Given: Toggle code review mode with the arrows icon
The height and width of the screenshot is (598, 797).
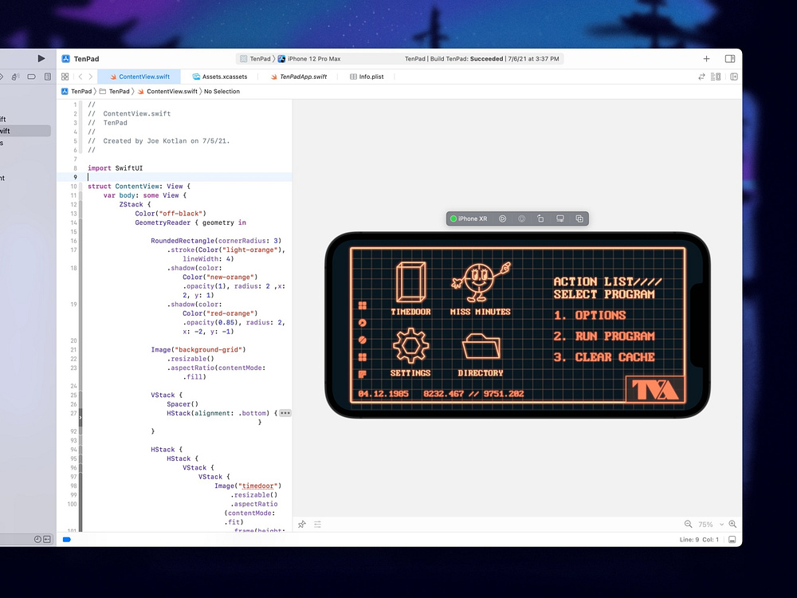Looking at the screenshot, I should click(701, 77).
